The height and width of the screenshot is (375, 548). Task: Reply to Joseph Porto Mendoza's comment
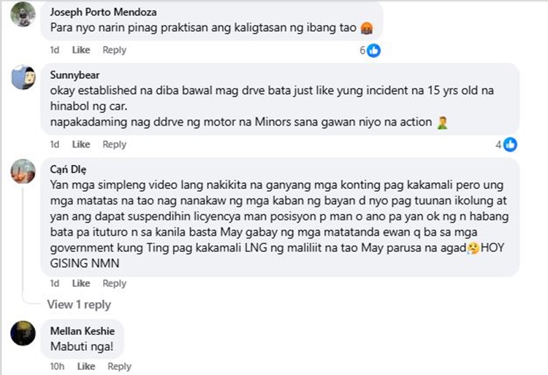[114, 50]
